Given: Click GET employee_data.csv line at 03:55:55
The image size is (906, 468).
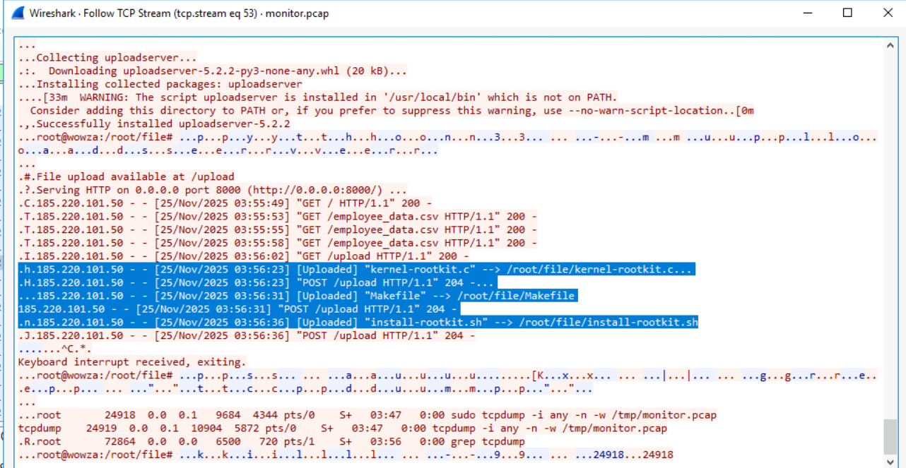Looking at the screenshot, I should pyautogui.click(x=278, y=229).
